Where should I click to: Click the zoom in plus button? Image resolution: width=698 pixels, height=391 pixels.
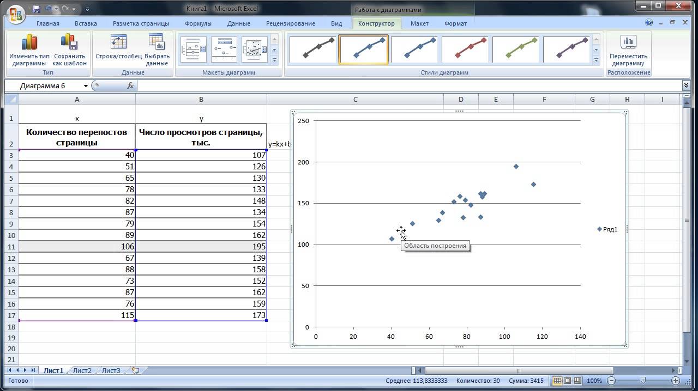676,381
